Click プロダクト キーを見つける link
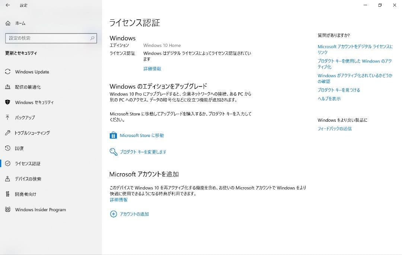 pyautogui.click(x=339, y=90)
